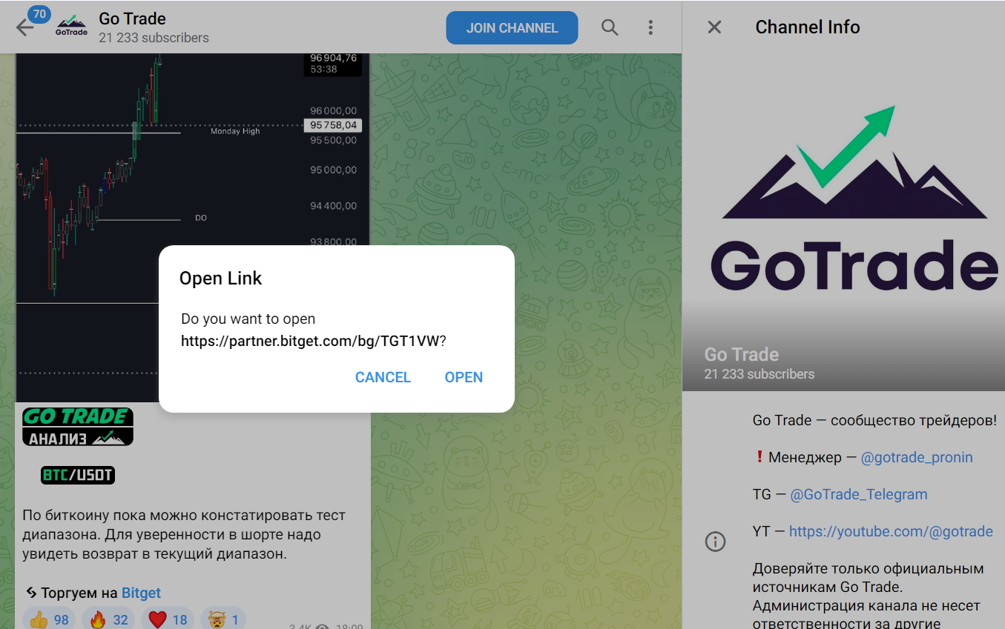Viewport: 1005px width, 629px height.
Task: Confirm with the OPEN button
Action: 464,377
